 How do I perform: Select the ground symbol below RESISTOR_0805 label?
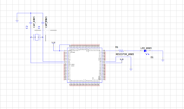click(131, 70)
